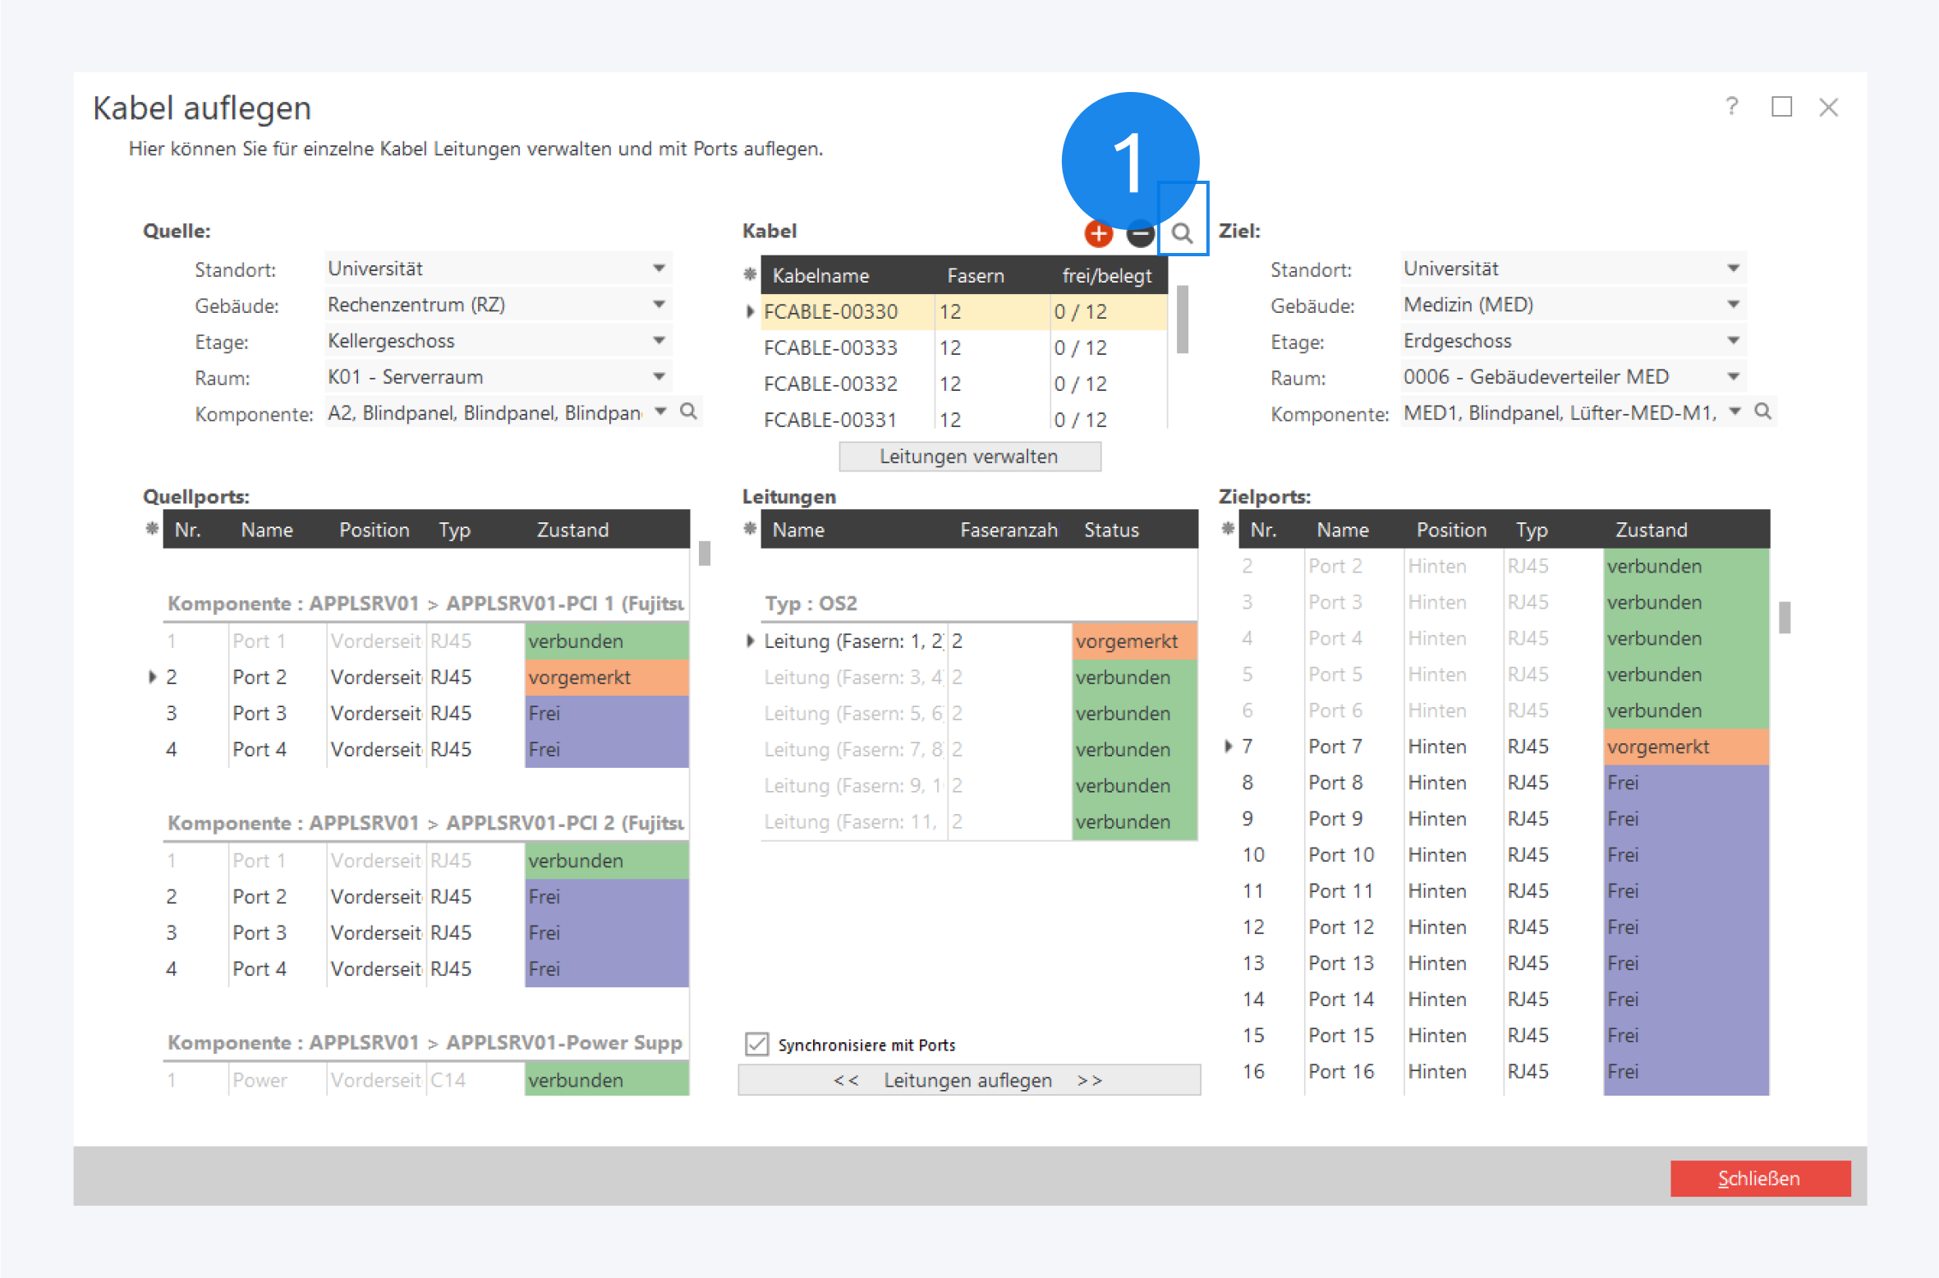Click the cable search magnifier icon
Screen dimensions: 1939x1278
coord(1182,234)
